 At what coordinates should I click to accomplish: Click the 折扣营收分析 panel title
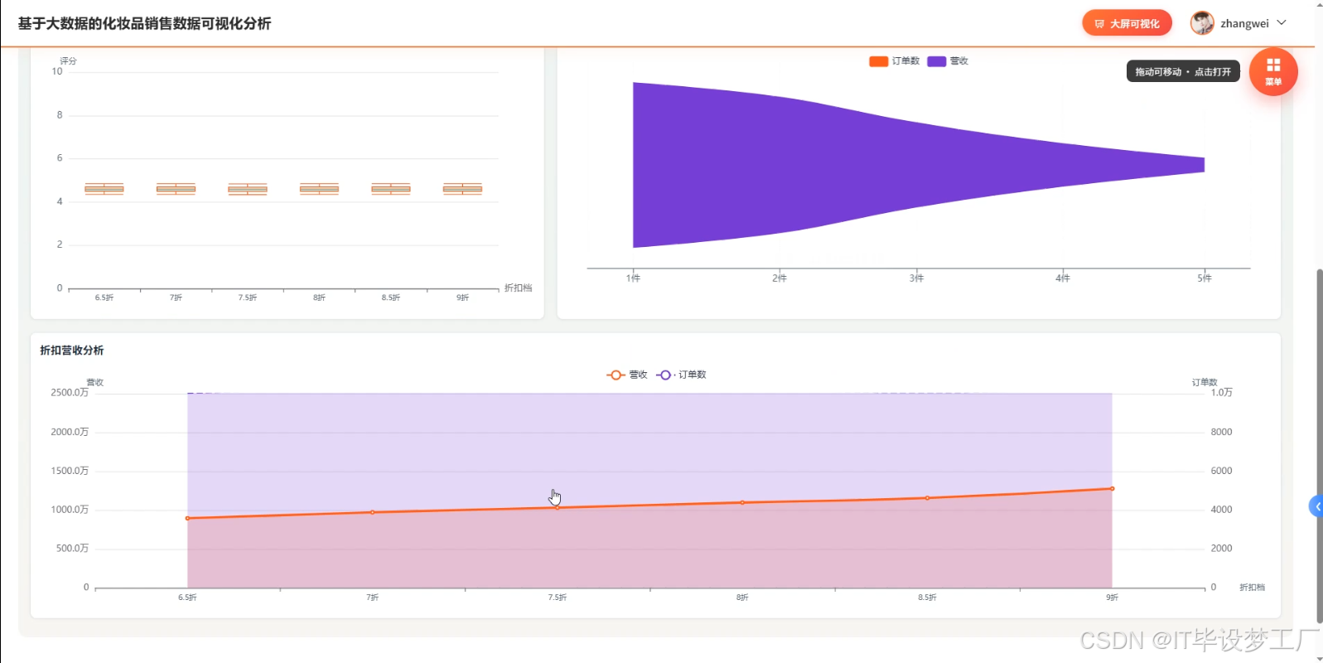click(72, 351)
